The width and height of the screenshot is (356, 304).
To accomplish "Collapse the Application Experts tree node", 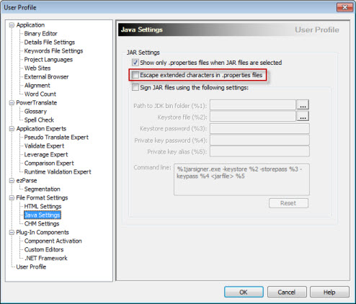I will [12, 129].
